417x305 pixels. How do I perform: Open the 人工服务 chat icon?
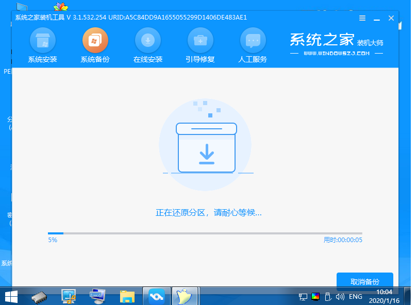[x=253, y=40]
